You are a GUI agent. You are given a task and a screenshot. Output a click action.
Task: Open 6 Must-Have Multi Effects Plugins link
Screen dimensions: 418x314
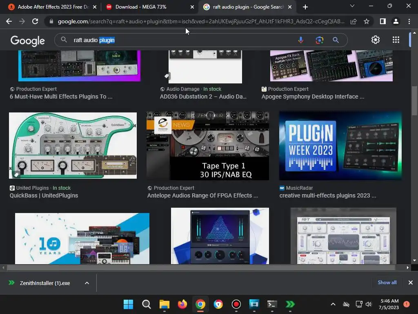(61, 96)
